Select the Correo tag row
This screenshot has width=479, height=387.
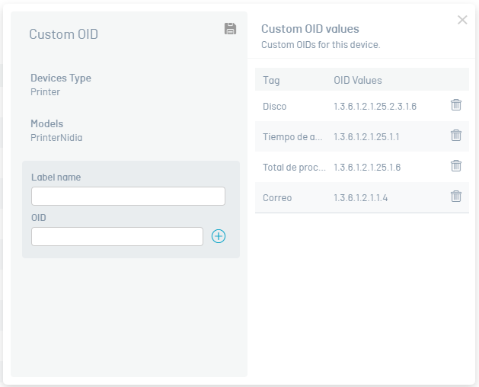pyautogui.click(x=277, y=197)
